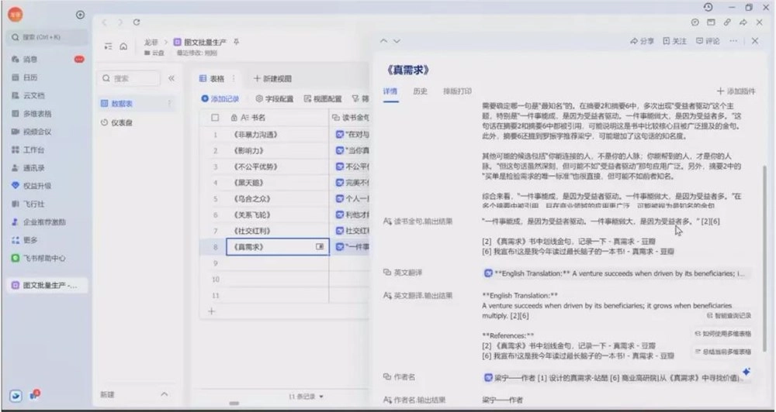Select the 《黑天鹅》 cell

277,183
